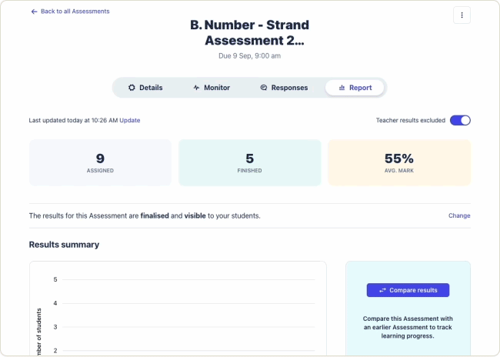Go to the Responses tab

tap(284, 88)
